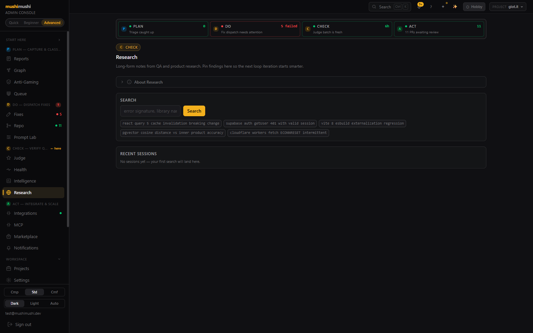Click the yellow Search button
This screenshot has width=533, height=333.
click(x=194, y=111)
